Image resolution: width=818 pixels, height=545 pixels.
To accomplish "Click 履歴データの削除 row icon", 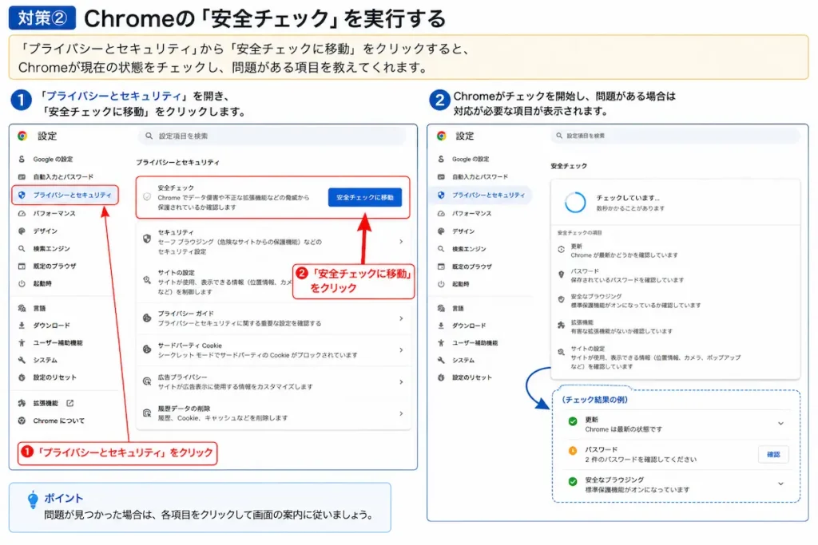I will tap(147, 413).
